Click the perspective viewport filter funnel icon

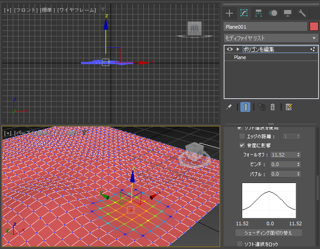(x=84, y=132)
